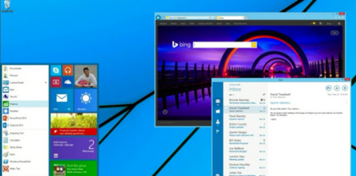Click the Reply button in Mail
The image size is (356, 176).
pos(329,88)
